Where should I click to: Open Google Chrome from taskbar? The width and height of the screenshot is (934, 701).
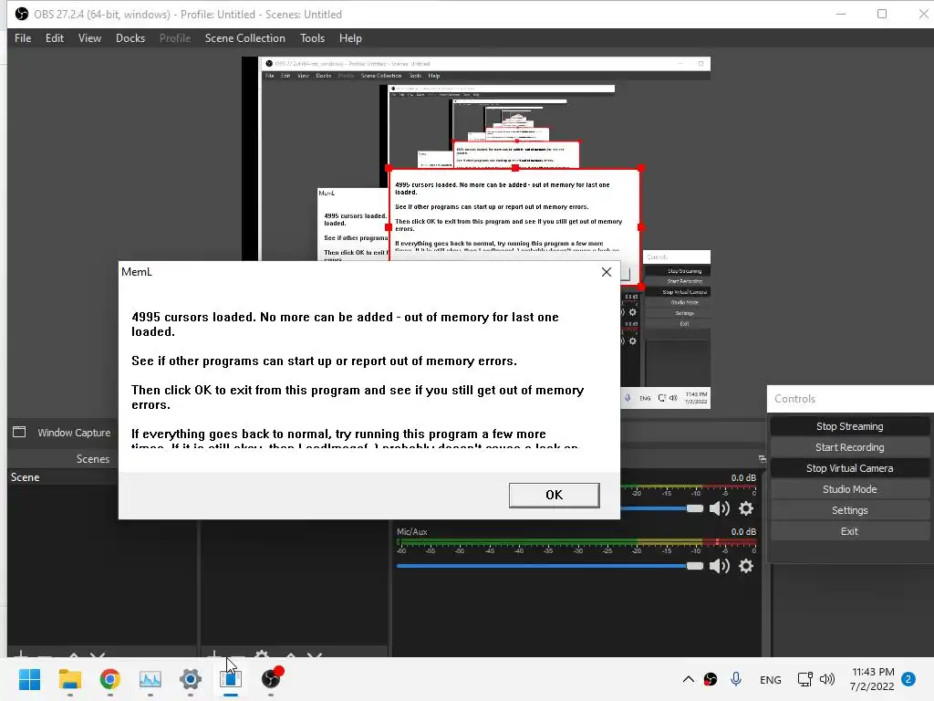tap(110, 679)
